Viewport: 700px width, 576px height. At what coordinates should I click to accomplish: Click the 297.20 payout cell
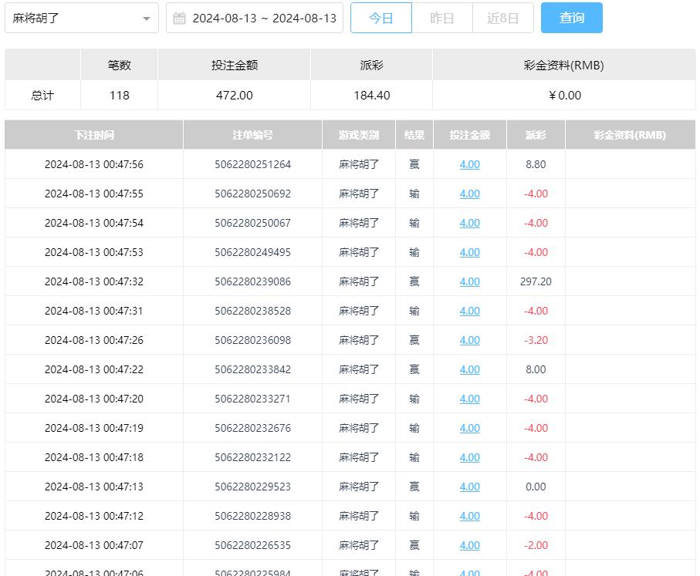tap(536, 281)
